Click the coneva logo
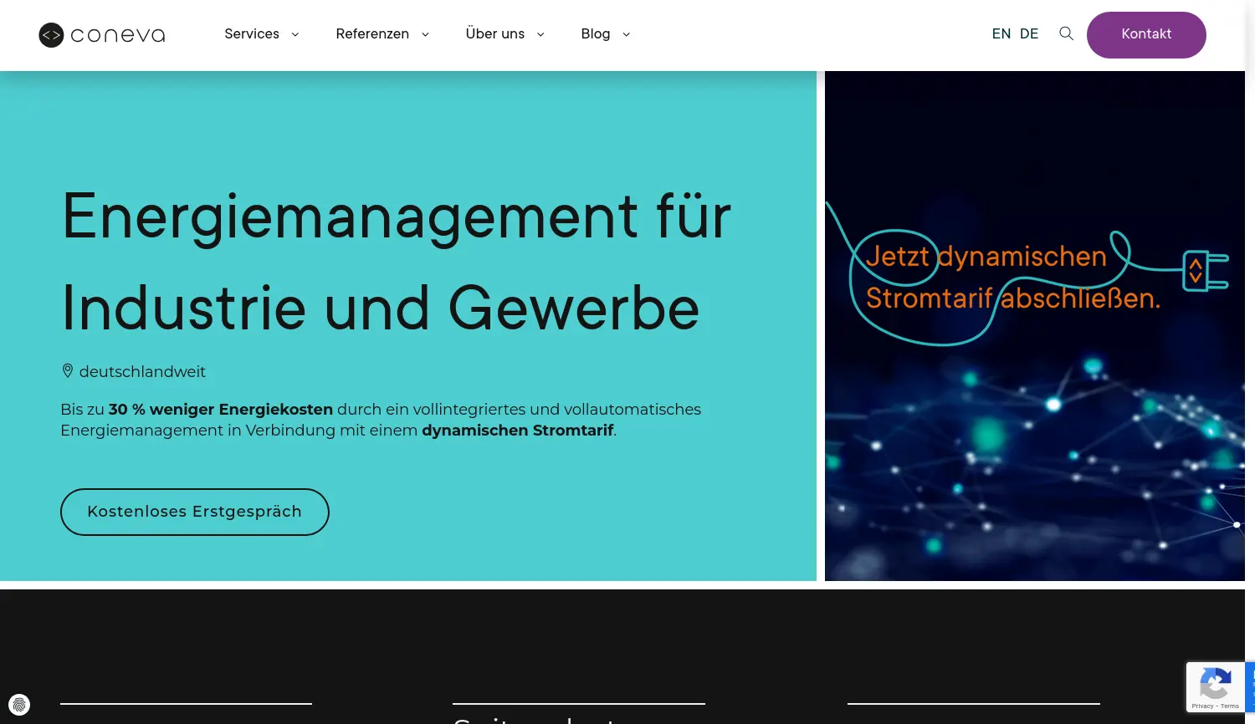The height and width of the screenshot is (724, 1255). pos(100,34)
